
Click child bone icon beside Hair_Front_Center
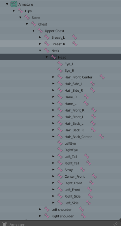point(102,77)
